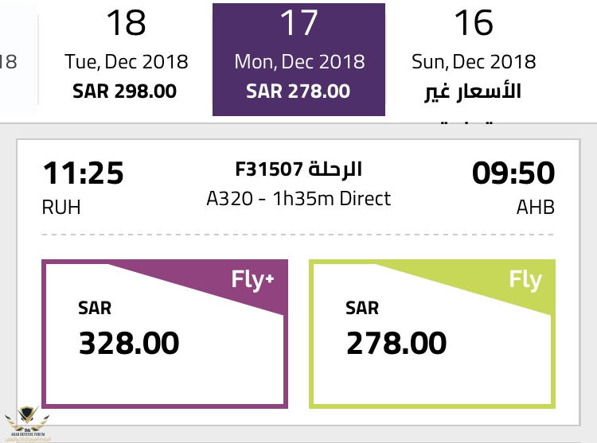The height and width of the screenshot is (443, 597).
Task: Click the green Fly label corner
Action: point(525,281)
